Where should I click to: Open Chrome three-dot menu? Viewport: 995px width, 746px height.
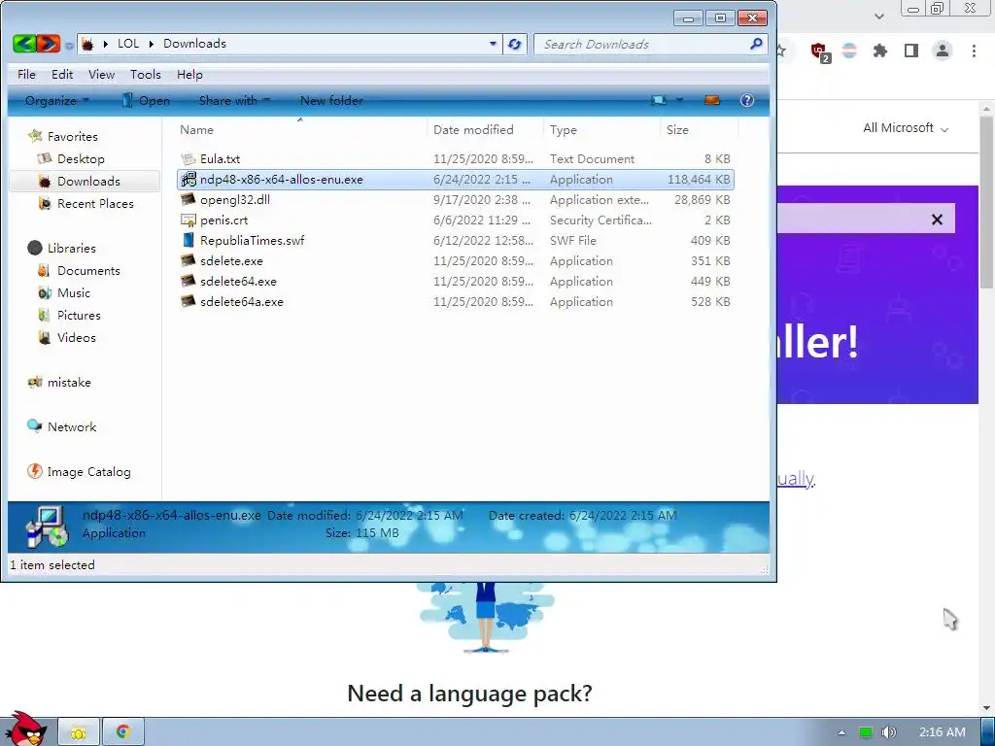click(974, 51)
